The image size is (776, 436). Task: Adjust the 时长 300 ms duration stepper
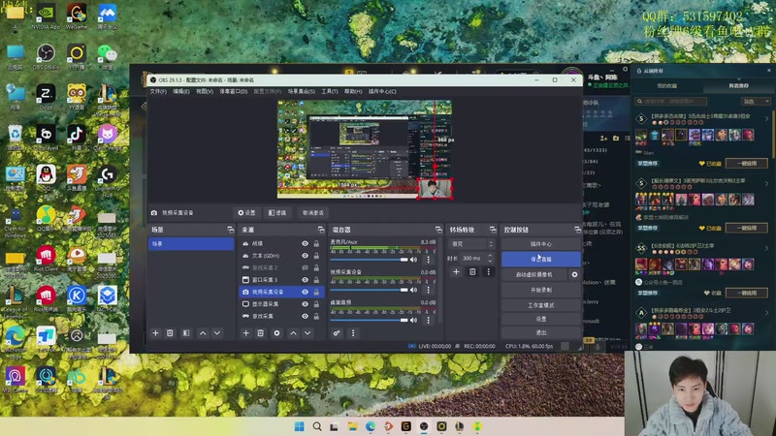490,258
